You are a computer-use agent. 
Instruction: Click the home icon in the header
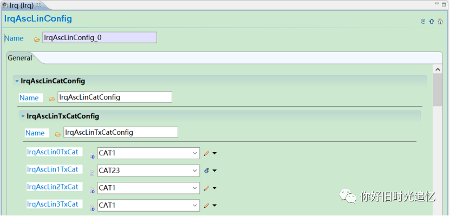440,21
